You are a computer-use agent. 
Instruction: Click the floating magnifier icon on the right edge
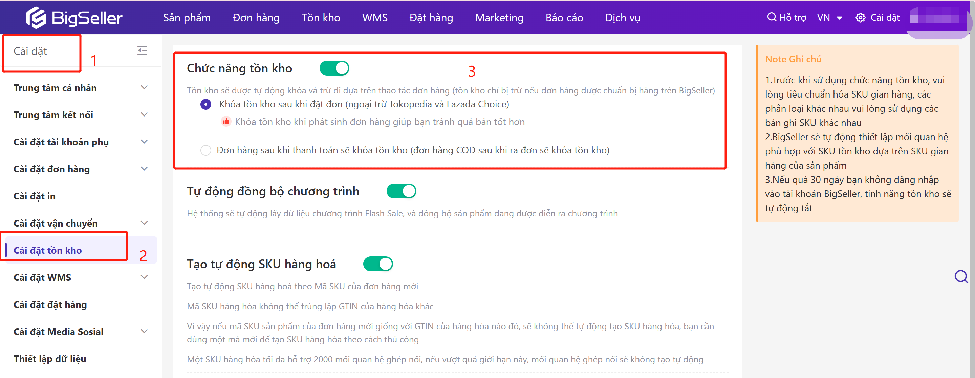(x=961, y=276)
